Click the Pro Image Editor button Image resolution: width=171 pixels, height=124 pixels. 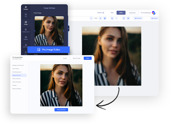[x=48, y=50]
